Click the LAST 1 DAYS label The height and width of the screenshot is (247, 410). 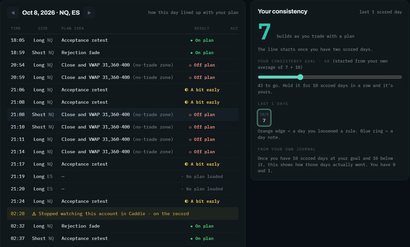pos(273,104)
